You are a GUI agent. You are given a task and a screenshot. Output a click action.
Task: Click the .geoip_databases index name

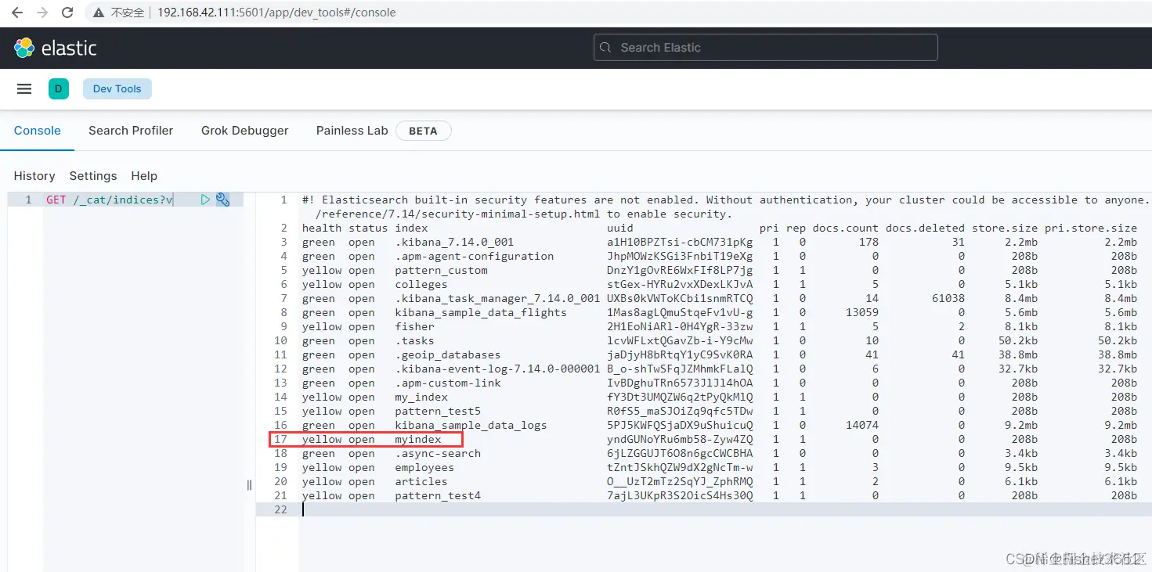447,354
